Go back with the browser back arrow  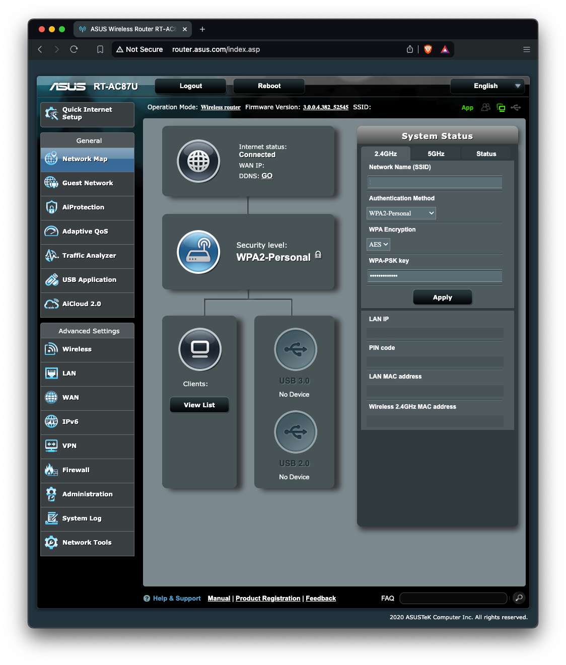pyautogui.click(x=40, y=49)
